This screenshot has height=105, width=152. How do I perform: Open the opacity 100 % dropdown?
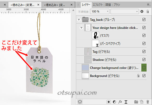click(x=100, y=11)
